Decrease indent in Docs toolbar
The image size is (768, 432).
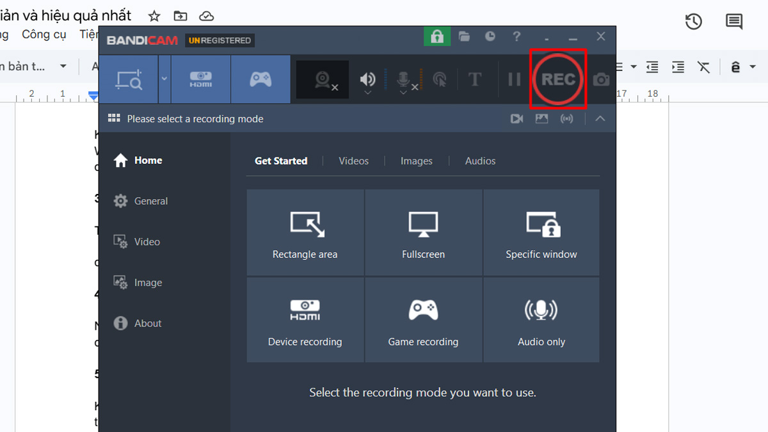(652, 67)
